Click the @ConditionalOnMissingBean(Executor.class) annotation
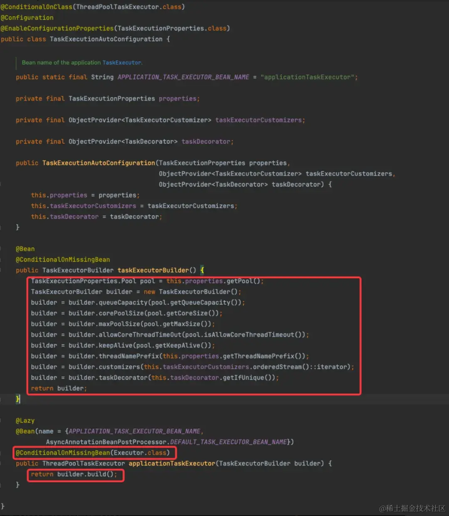 click(x=93, y=453)
